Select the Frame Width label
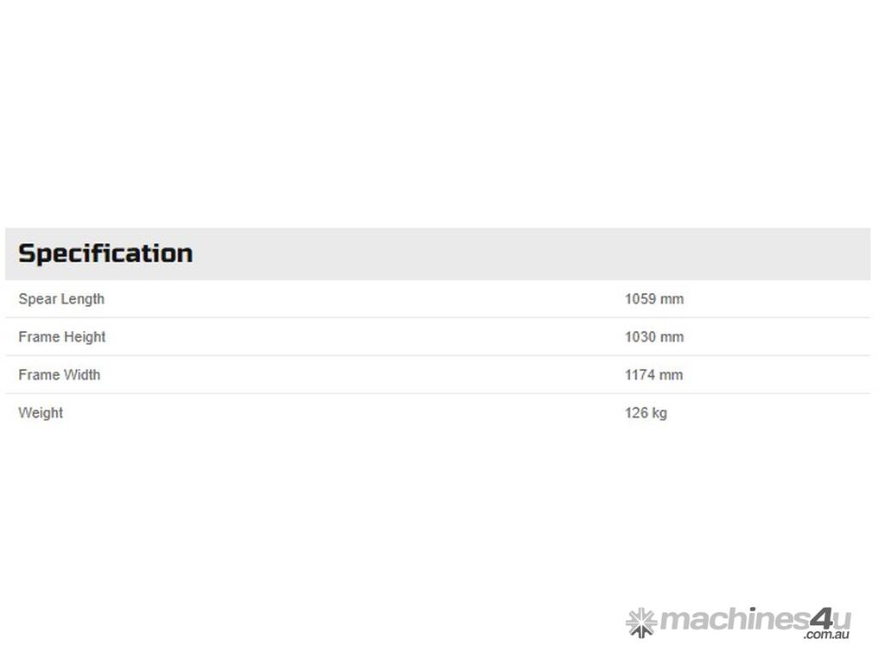 59,375
